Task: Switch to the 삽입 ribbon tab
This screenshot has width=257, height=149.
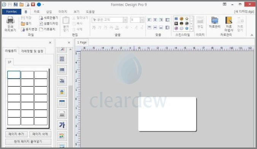Action: tap(49, 12)
